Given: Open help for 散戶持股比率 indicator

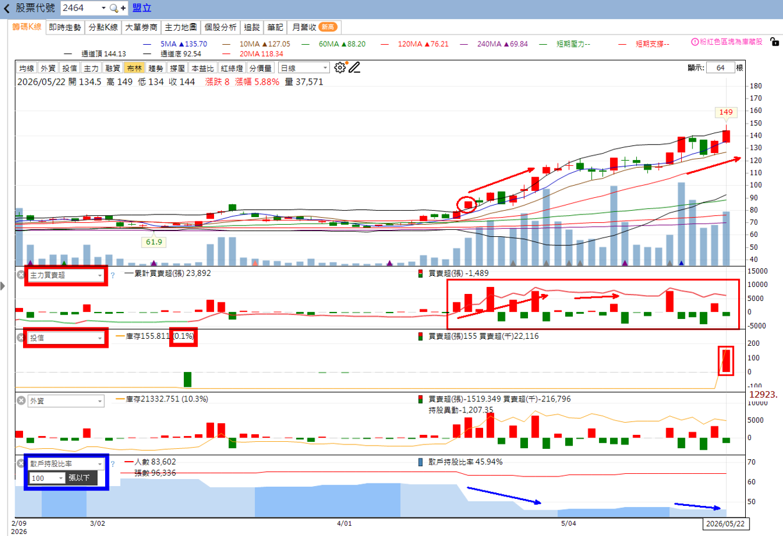Looking at the screenshot, I should coord(113,464).
